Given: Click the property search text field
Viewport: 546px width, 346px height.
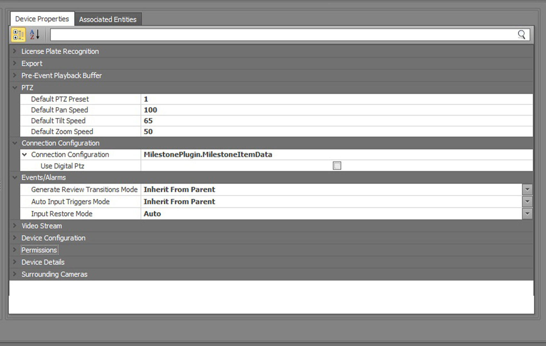Looking at the screenshot, I should tap(282, 35).
